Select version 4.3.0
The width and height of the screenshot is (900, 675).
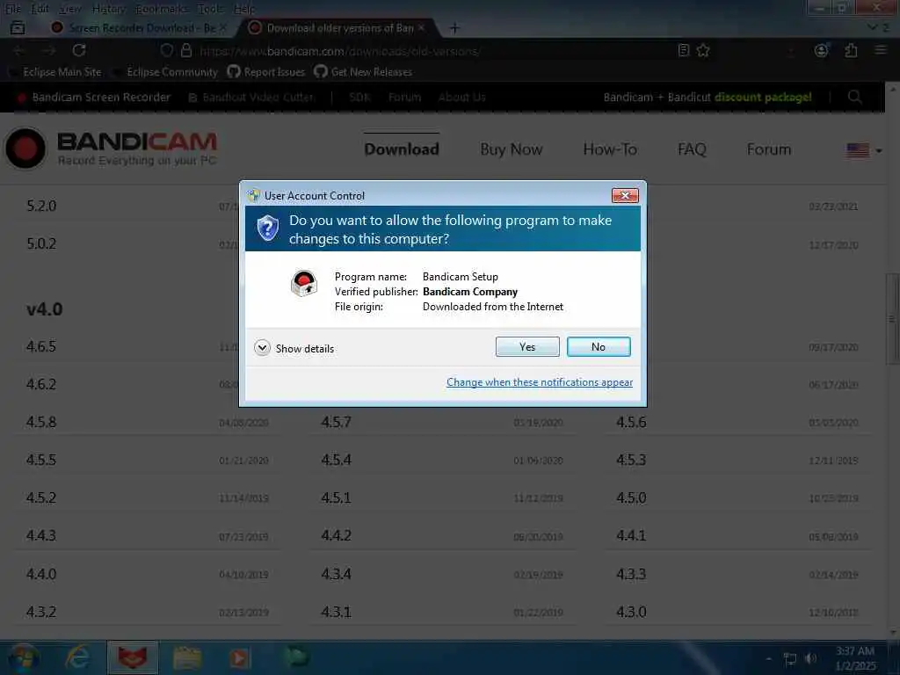coord(631,612)
